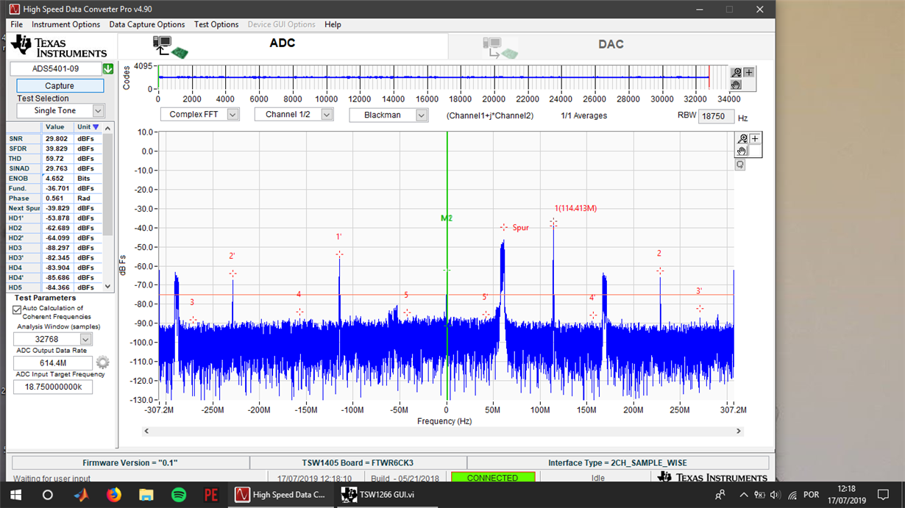This screenshot has height=508, width=905.
Task: Open the File menu
Action: click(16, 24)
